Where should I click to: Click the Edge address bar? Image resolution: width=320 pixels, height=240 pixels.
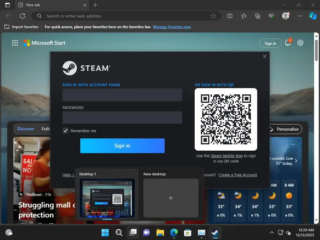[x=126, y=16]
